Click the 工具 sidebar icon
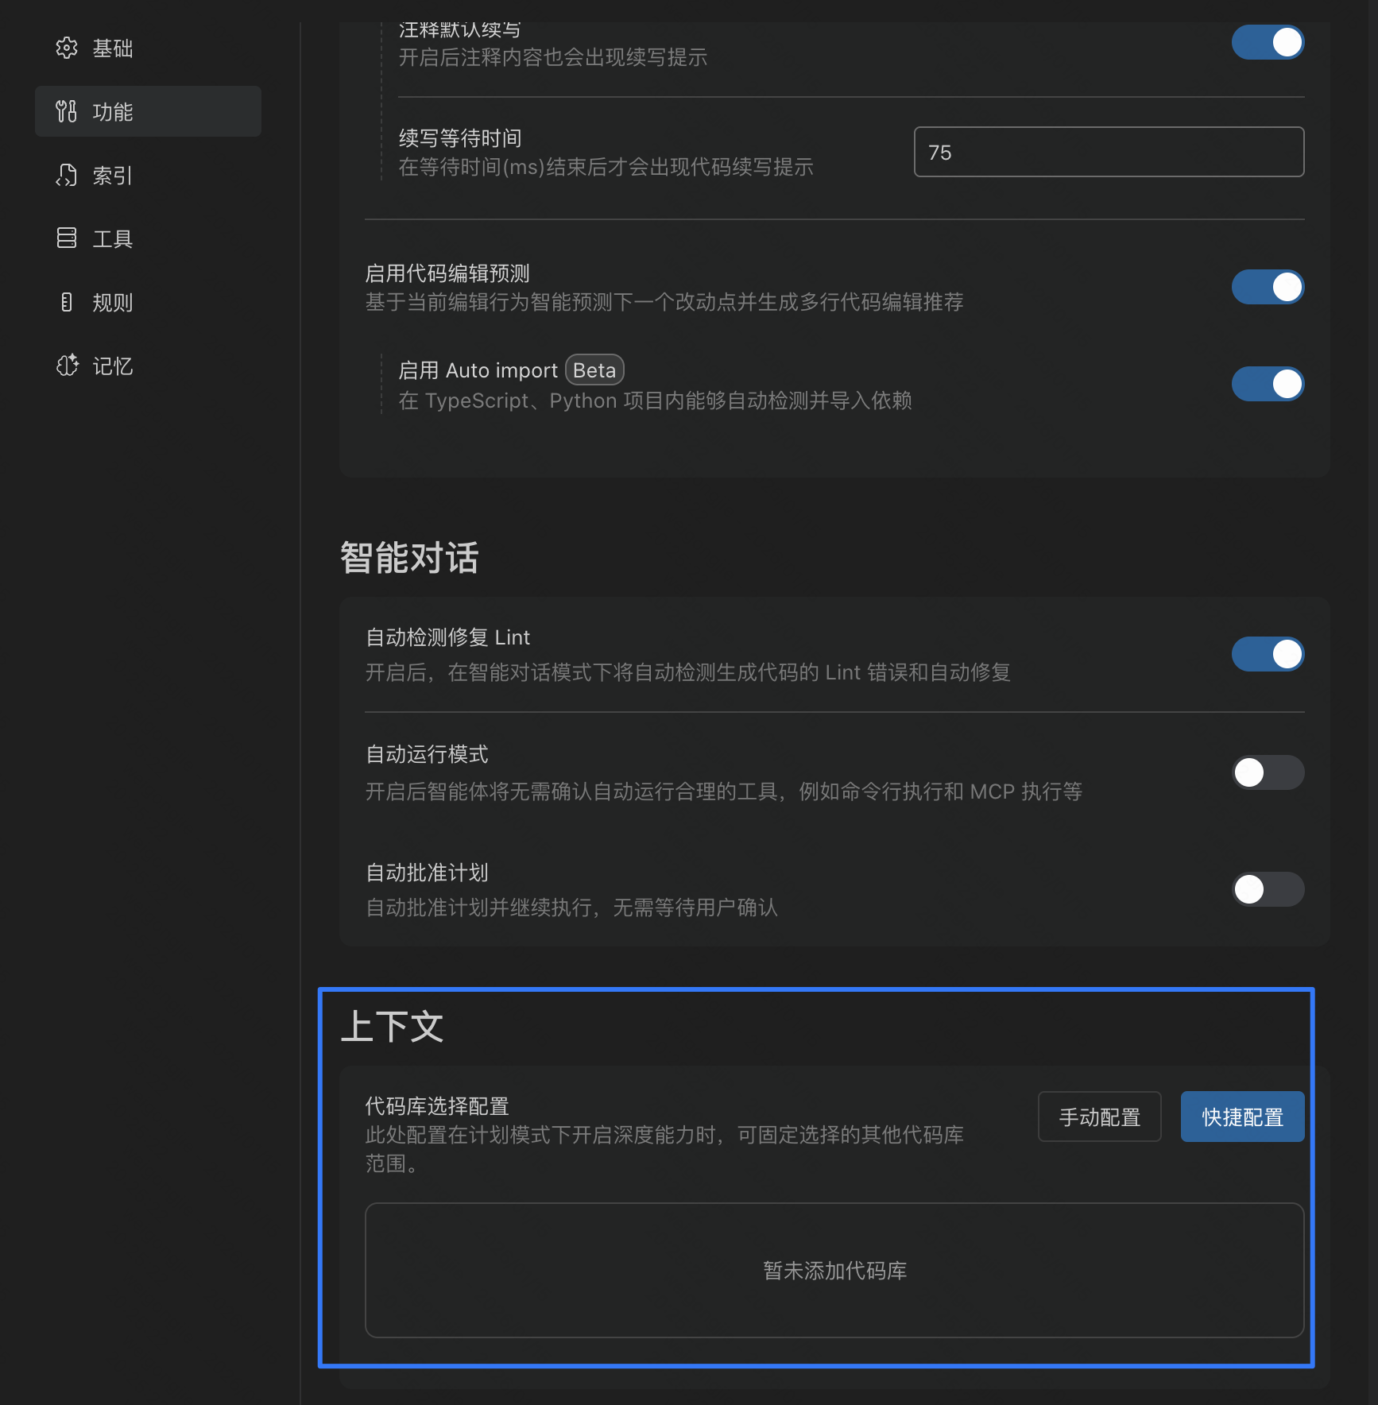Image resolution: width=1378 pixels, height=1405 pixels. pyautogui.click(x=67, y=238)
